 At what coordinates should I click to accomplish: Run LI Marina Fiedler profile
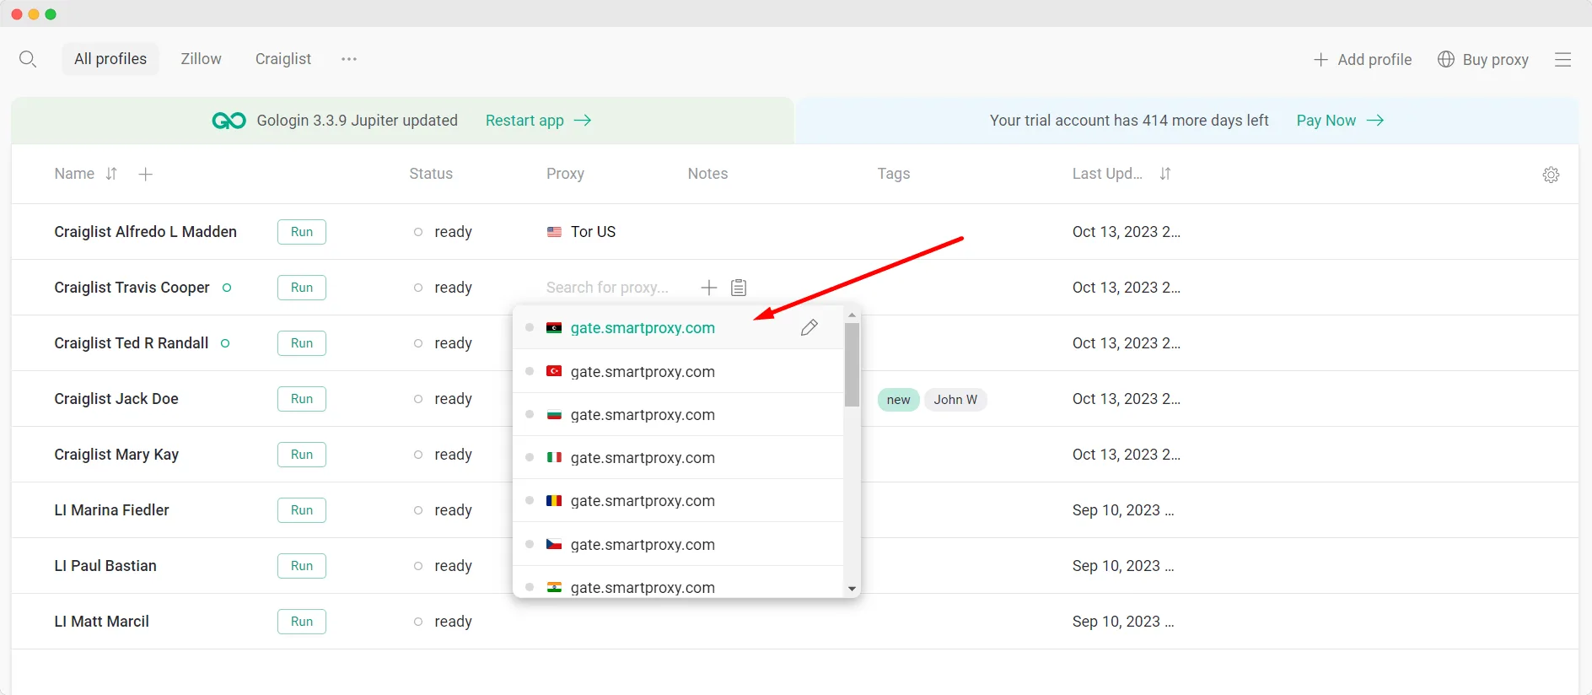(302, 510)
